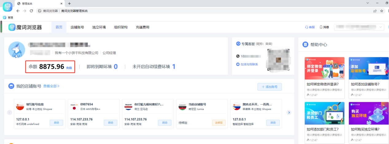The width and height of the screenshot is (389, 144).
Task: Open 查看全部 store accounts link
Action: point(51,86)
